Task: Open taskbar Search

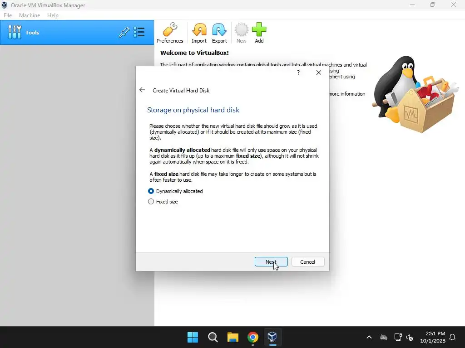Action: click(213, 337)
